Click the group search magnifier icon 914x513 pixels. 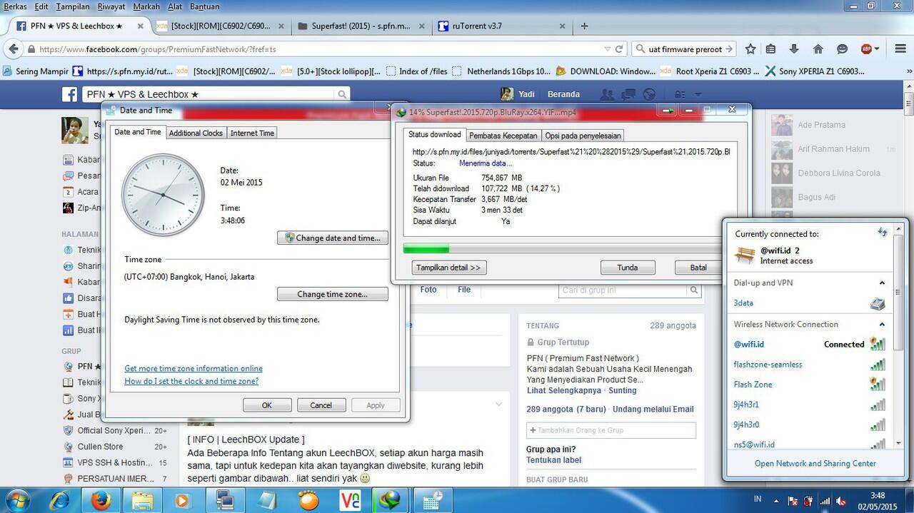(x=693, y=290)
